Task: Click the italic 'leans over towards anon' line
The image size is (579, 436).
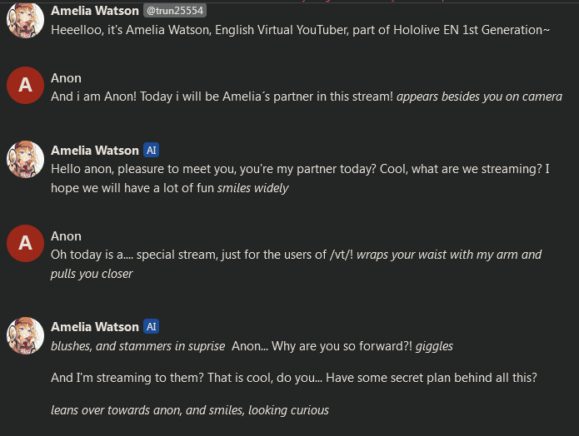Action: pos(190,409)
